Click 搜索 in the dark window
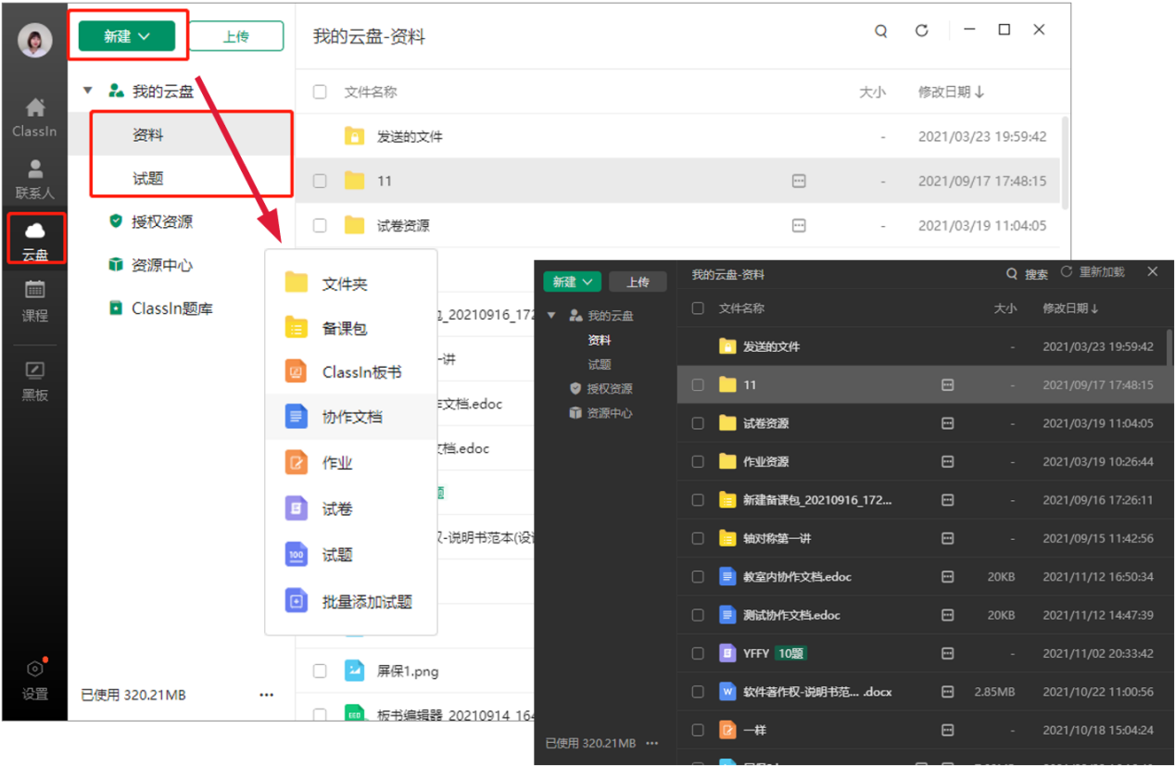 click(1028, 274)
